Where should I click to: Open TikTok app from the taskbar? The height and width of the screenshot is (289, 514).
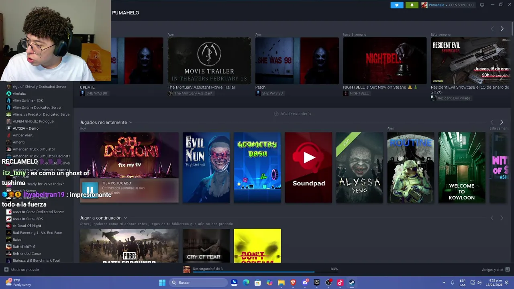pyautogui.click(x=340, y=283)
